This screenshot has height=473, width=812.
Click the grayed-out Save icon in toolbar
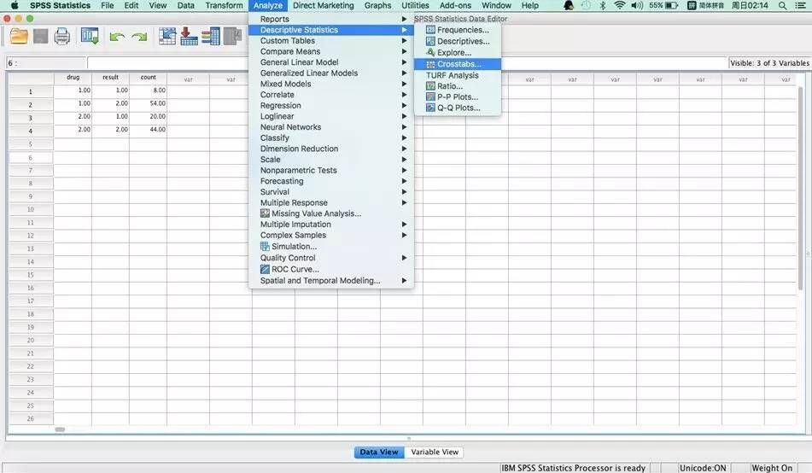point(40,37)
